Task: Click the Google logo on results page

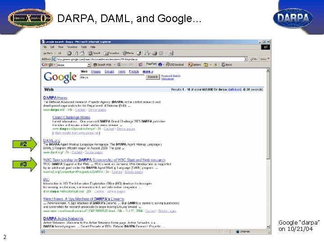Action: [60, 77]
